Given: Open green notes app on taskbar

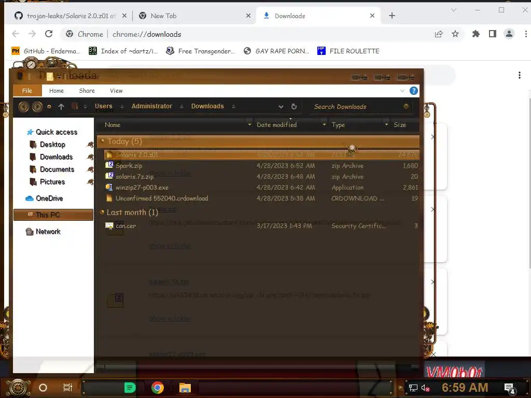Looking at the screenshot, I should (x=130, y=388).
